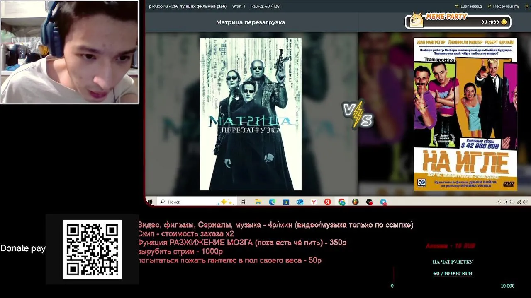The height and width of the screenshot is (298, 531).
Task: Click the 'вырубить стрим - 1000р' line
Action: [x=180, y=251]
